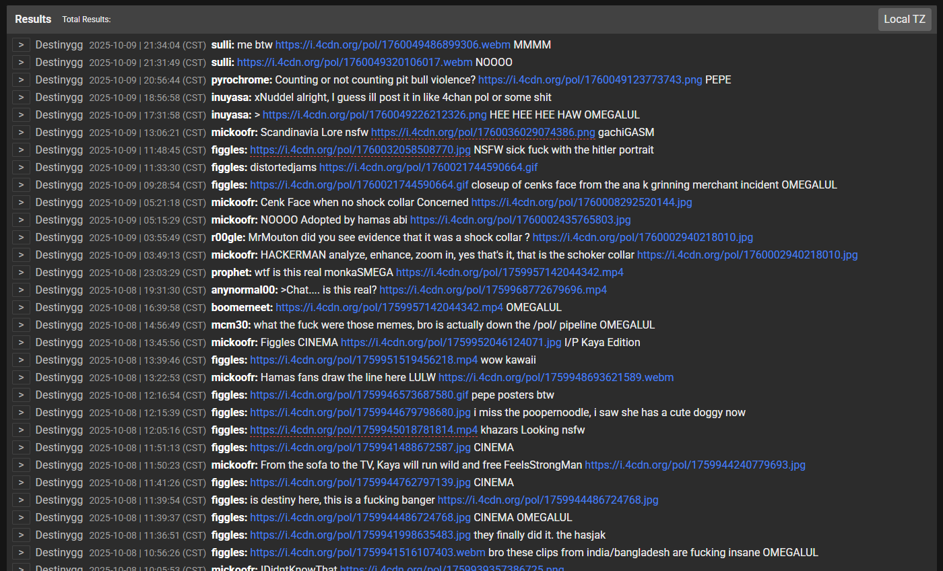
Task: Expand the row timestamped 2025-10-08 13:22:53
Action: [x=22, y=377]
